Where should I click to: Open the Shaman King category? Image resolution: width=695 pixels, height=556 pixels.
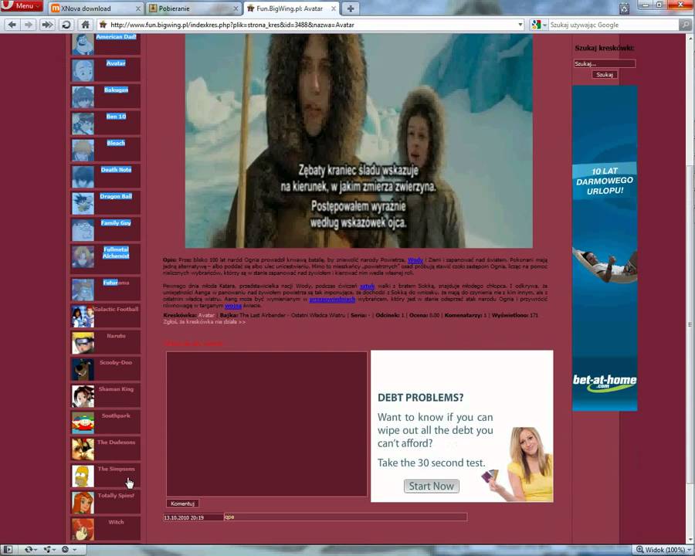(x=116, y=389)
